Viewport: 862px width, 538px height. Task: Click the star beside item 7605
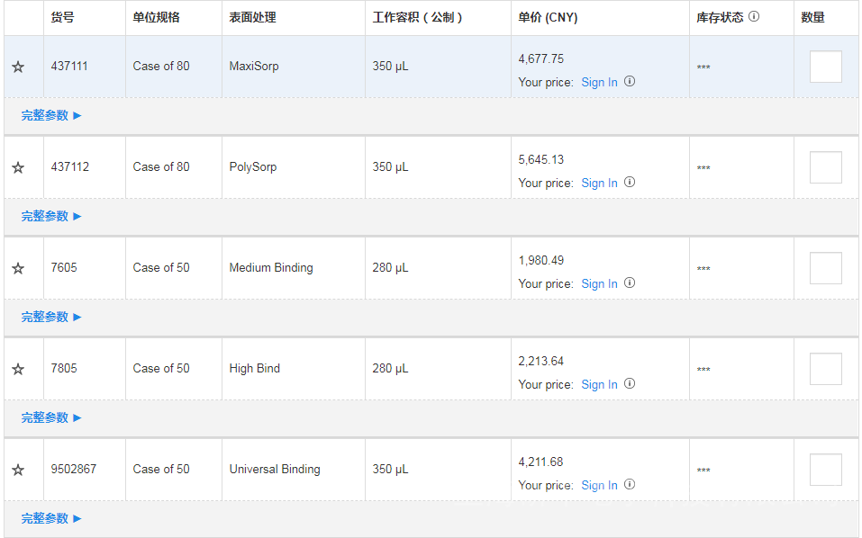(18, 268)
